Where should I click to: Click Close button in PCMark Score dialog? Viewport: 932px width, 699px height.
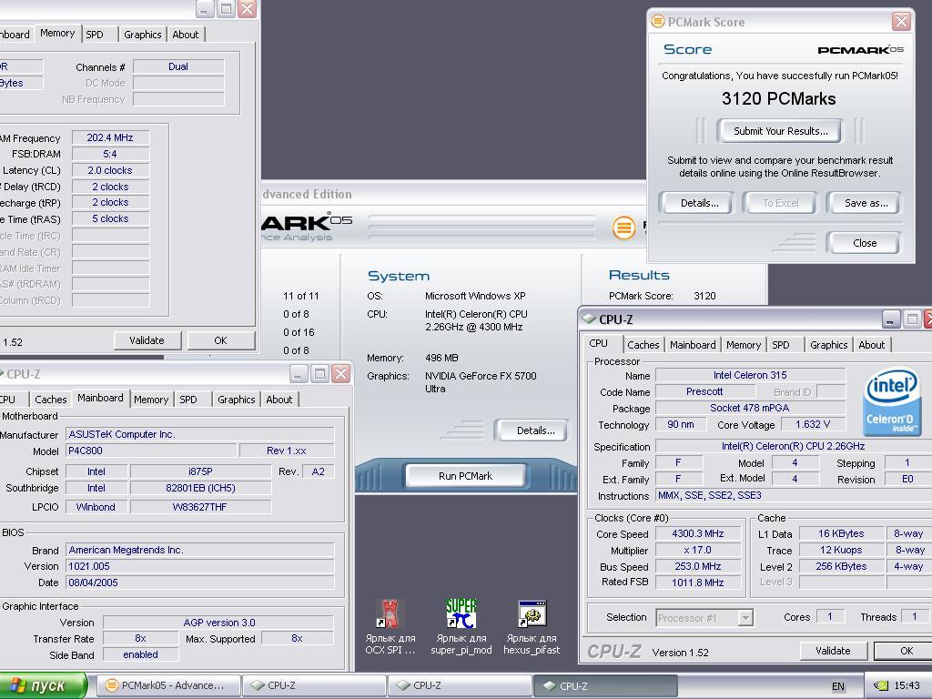(865, 243)
